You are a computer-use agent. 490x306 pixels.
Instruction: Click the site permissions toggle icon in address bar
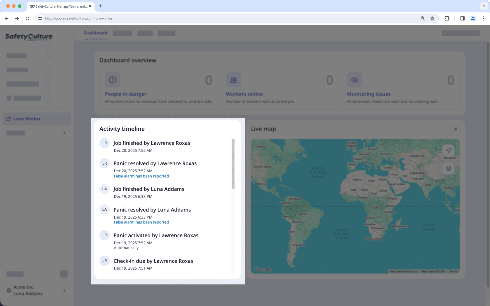40,18
